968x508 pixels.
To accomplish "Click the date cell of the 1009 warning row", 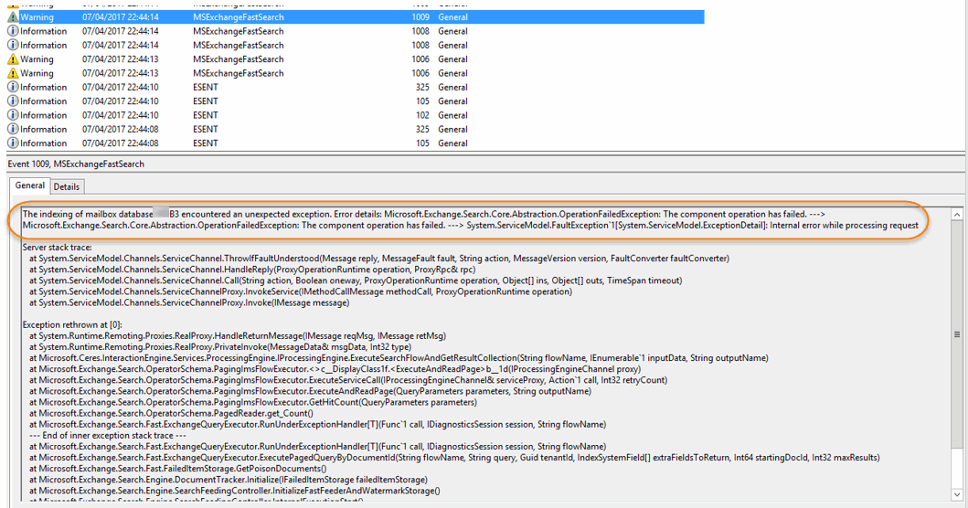I will click(x=121, y=17).
